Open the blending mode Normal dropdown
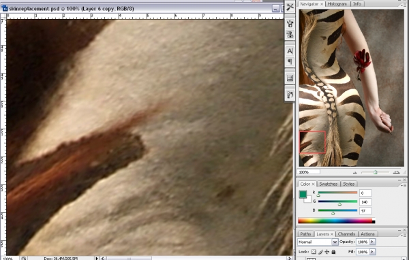Viewport: 409px width, 260px height. (318, 242)
